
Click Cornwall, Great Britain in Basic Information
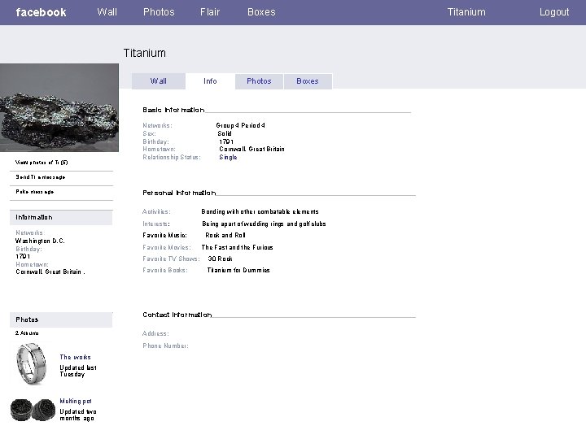[x=251, y=149]
